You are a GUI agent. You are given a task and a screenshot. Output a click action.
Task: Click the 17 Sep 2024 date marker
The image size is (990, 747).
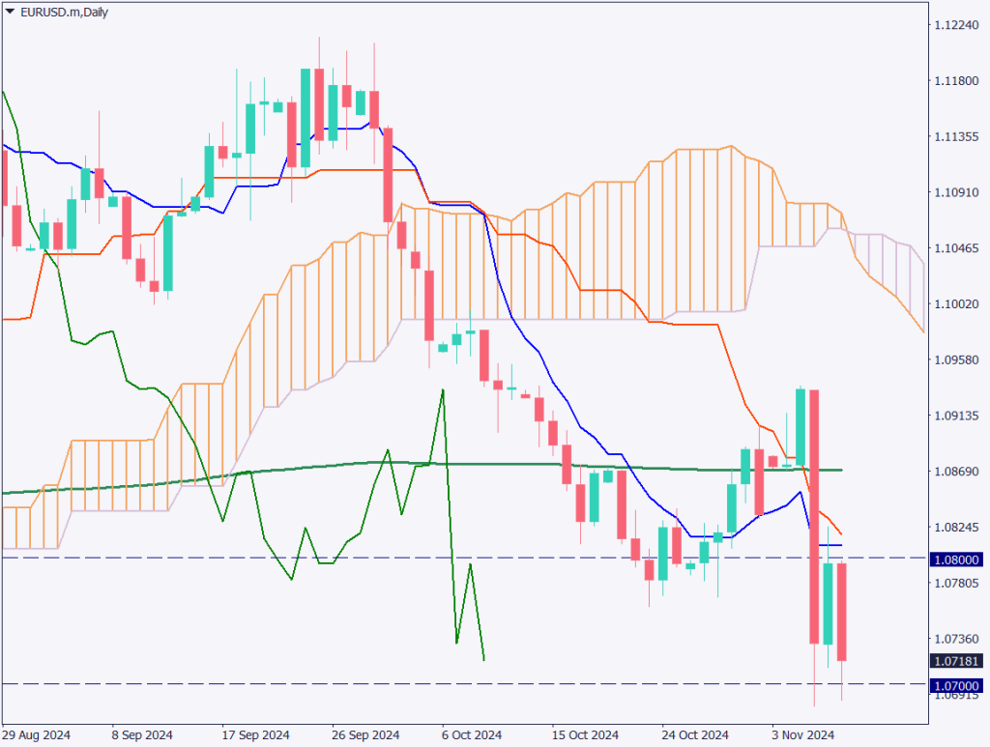point(256,733)
